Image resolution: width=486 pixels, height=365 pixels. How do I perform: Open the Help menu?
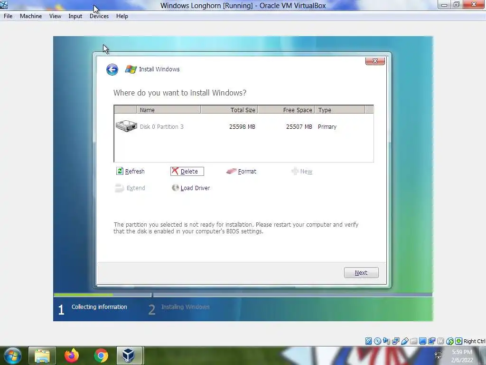(x=122, y=16)
